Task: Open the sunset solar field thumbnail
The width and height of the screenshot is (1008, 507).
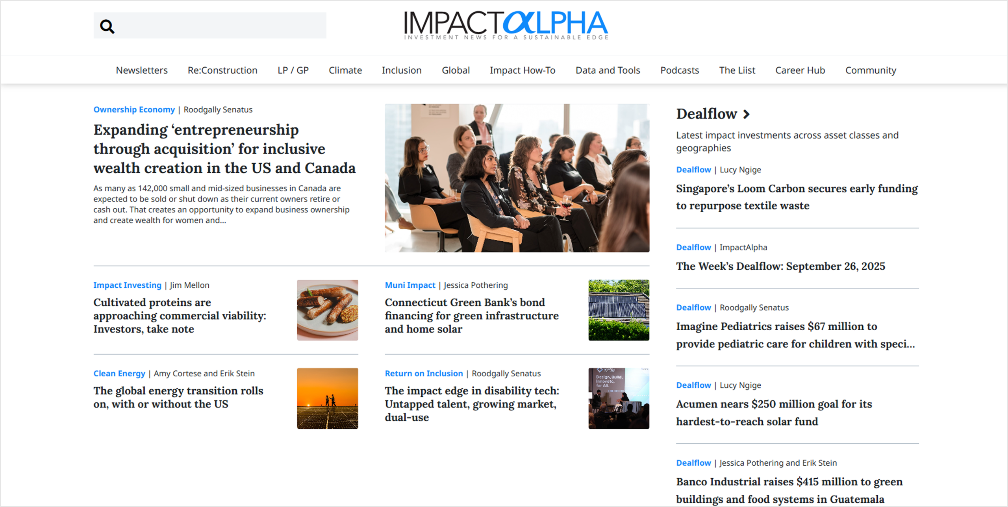Action: [328, 398]
